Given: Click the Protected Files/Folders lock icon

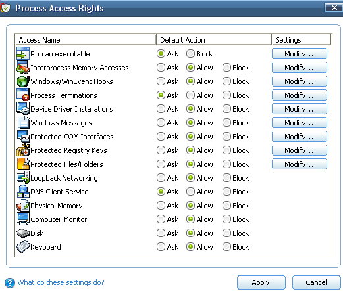Looking at the screenshot, I should [23, 164].
